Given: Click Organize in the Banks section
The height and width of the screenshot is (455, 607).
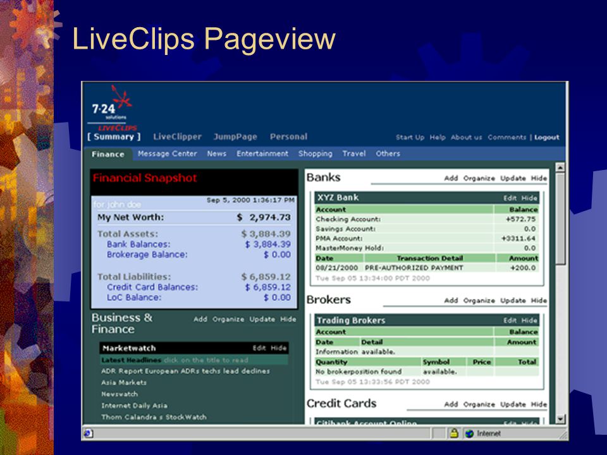Looking at the screenshot, I should 479,178.
